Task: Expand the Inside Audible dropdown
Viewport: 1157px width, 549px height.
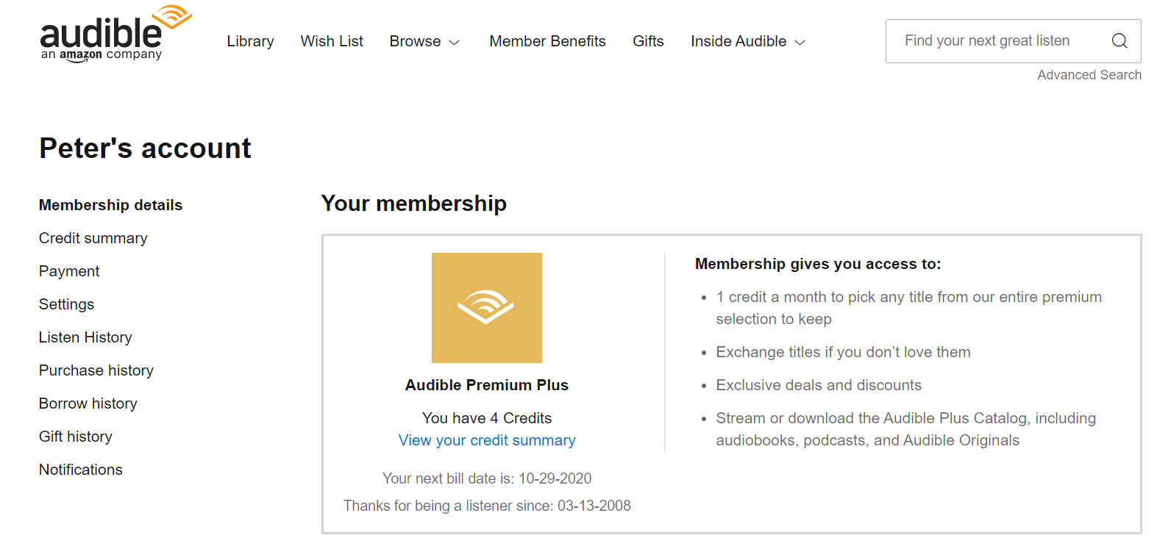Action: pos(747,42)
